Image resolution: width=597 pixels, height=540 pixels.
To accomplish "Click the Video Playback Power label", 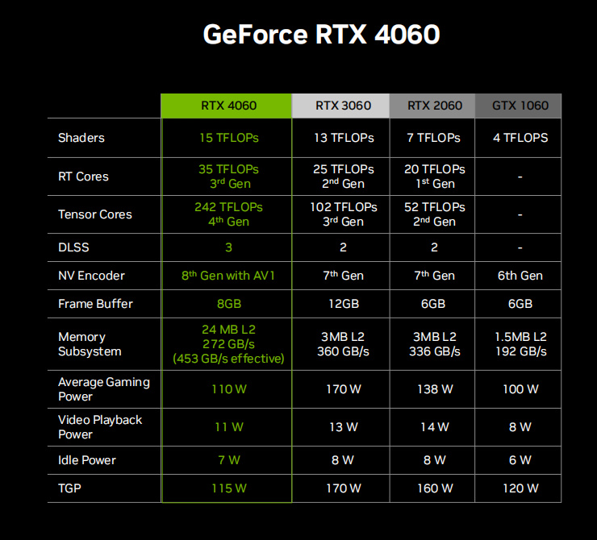I will (x=100, y=427).
